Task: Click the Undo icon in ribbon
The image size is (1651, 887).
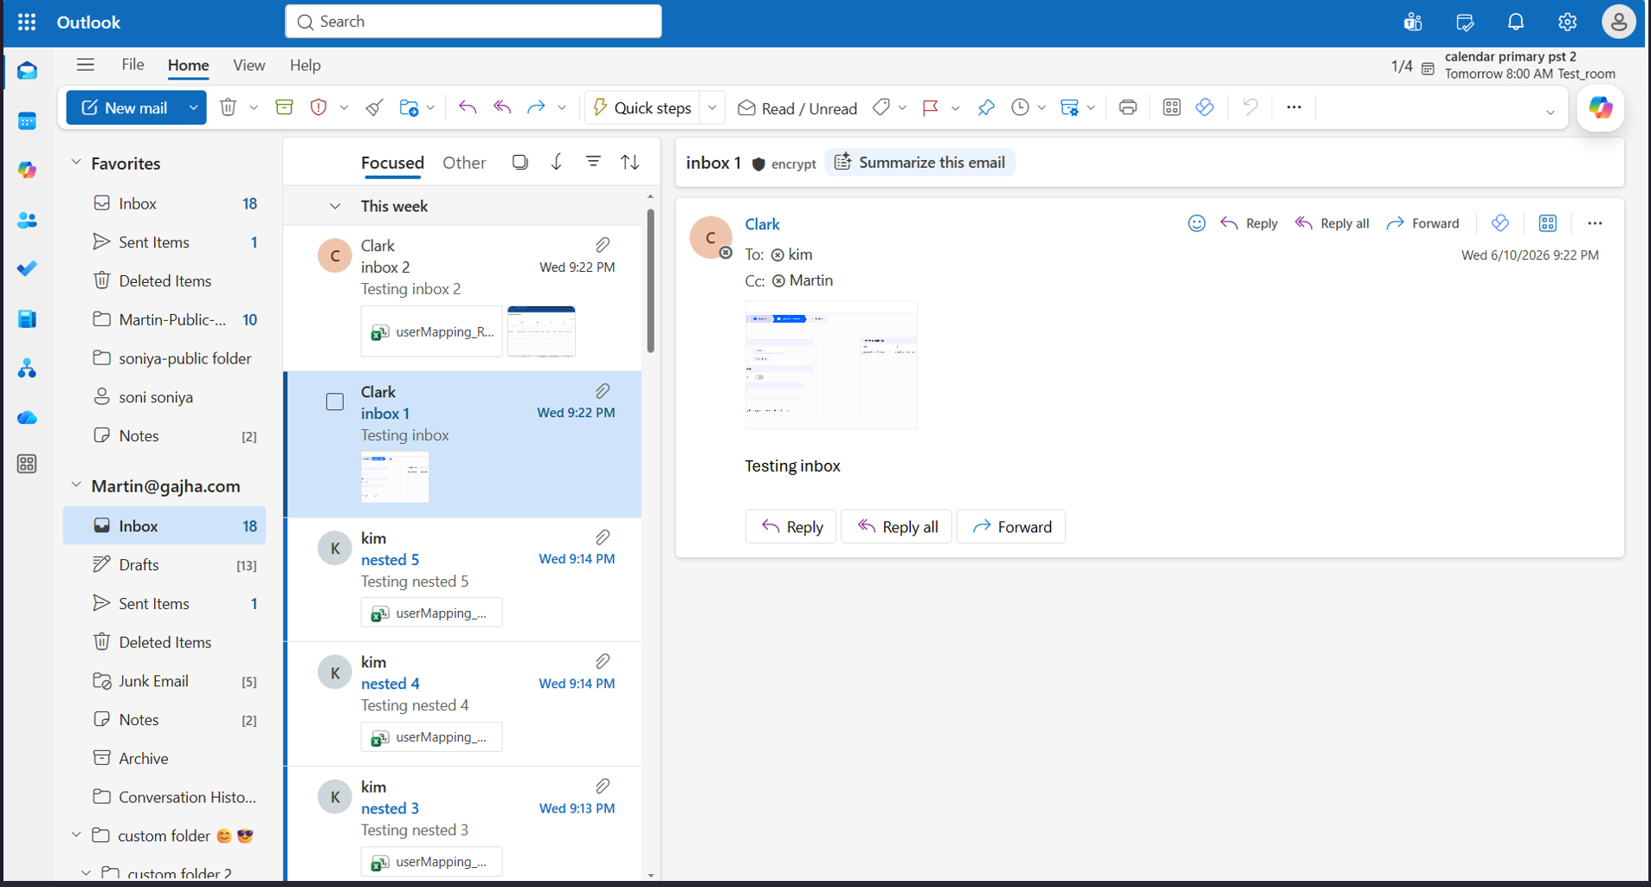Action: tap(1250, 107)
